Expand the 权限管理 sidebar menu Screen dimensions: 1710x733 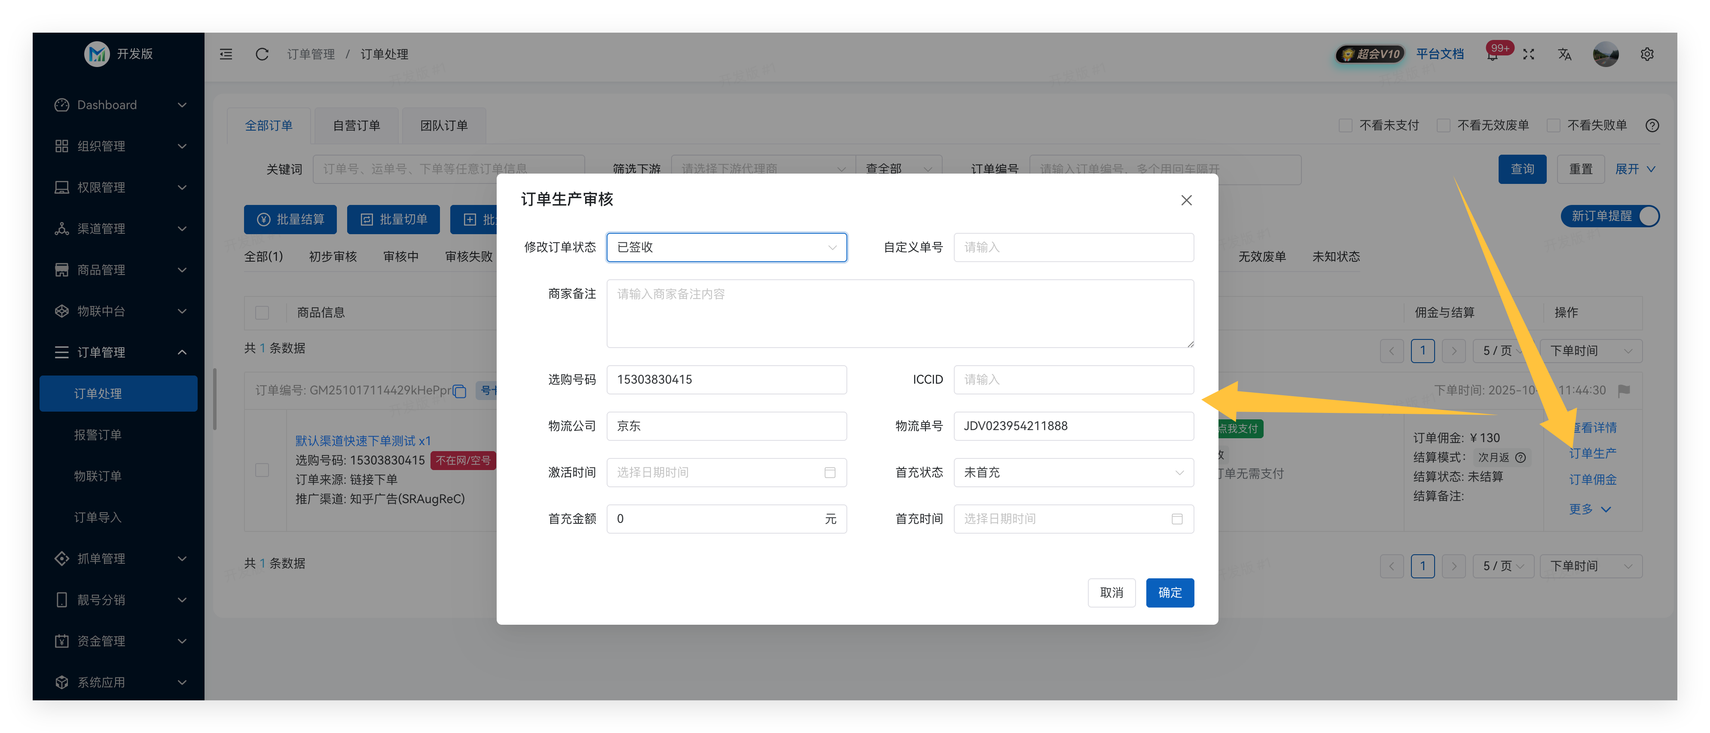(119, 187)
